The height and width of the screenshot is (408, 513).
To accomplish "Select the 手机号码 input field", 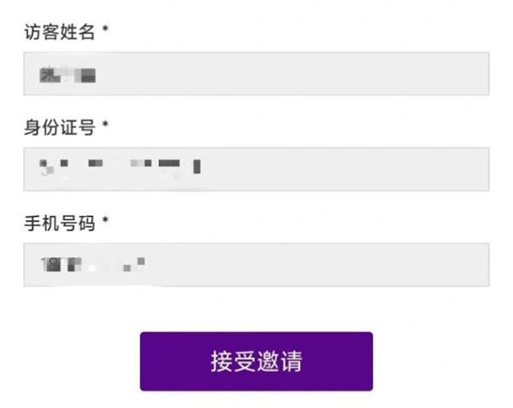I will (x=256, y=265).
